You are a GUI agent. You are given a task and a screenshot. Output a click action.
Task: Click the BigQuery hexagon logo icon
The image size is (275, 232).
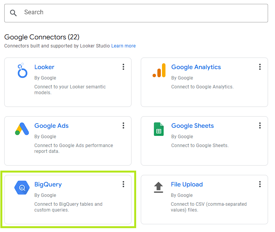tap(22, 188)
